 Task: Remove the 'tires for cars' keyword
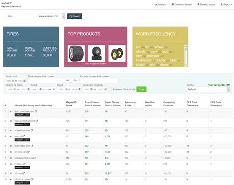(11, 152)
